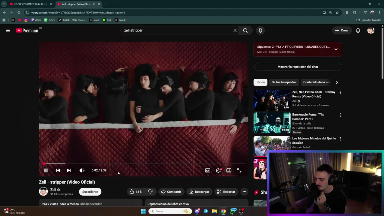
Task: Open YouTube account avatar menu
Action: click(x=371, y=30)
